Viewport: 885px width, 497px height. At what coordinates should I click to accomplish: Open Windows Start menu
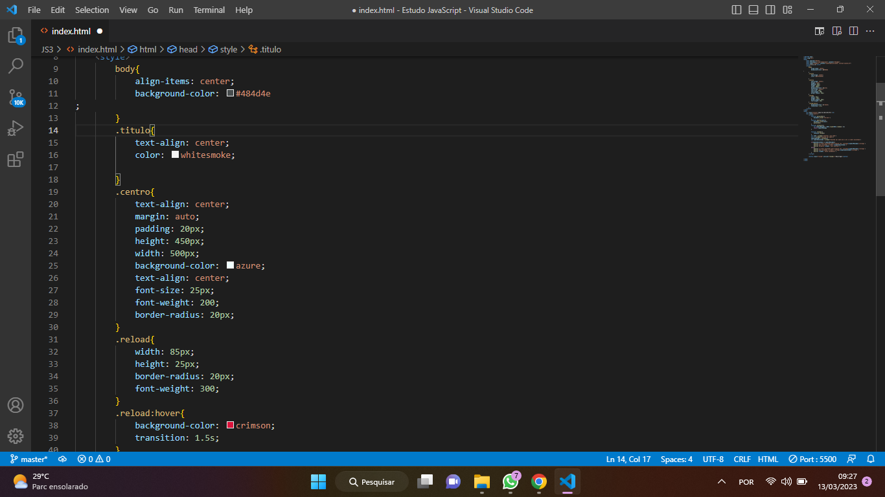tap(318, 481)
